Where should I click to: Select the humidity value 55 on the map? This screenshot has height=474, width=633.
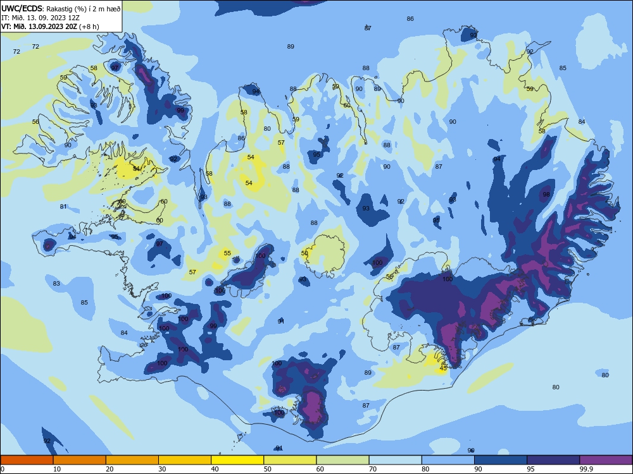227,253
